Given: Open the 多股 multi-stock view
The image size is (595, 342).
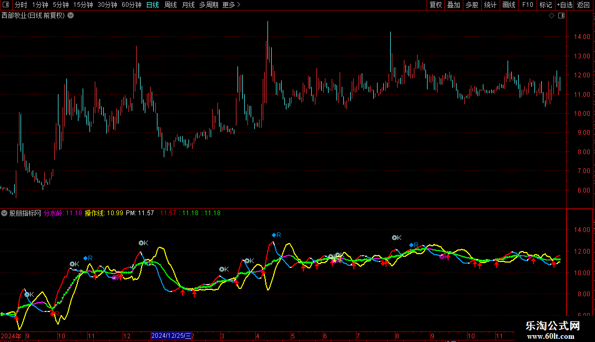Looking at the screenshot, I should coord(472,5).
